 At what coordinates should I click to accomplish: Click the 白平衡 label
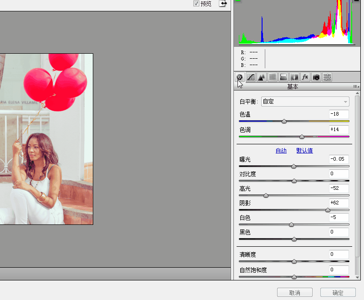pos(248,102)
